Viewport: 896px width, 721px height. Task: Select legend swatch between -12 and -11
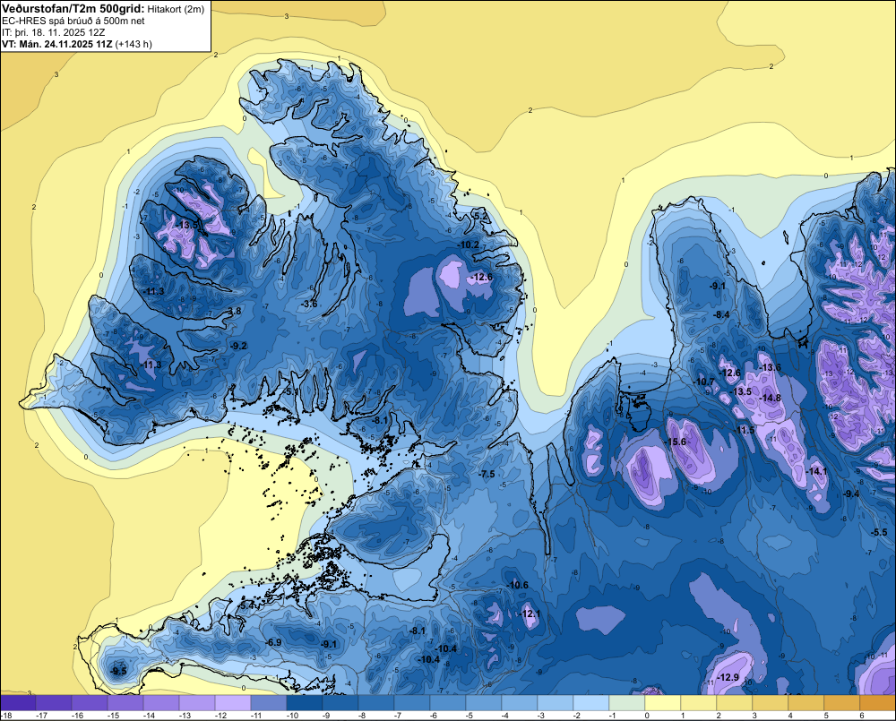(233, 702)
